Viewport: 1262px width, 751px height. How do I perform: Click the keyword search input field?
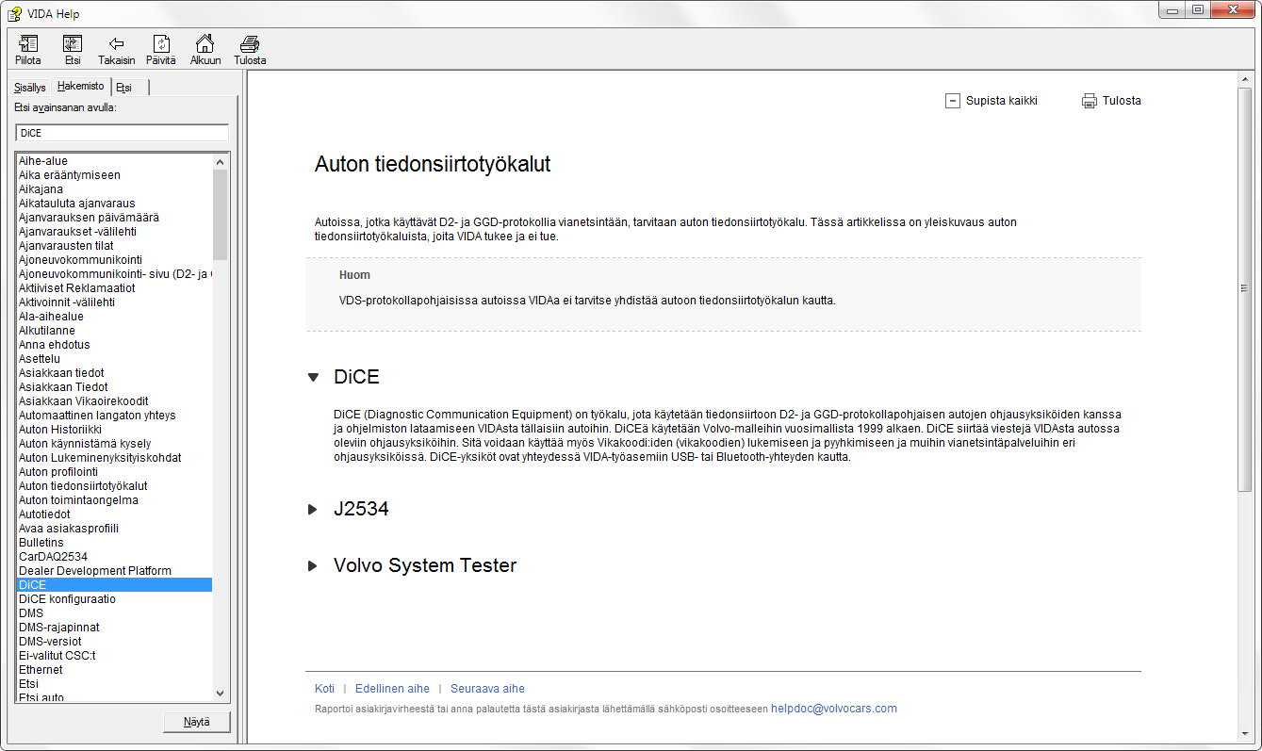123,133
